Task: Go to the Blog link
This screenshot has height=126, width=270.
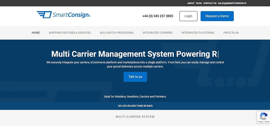Action: (199, 3)
